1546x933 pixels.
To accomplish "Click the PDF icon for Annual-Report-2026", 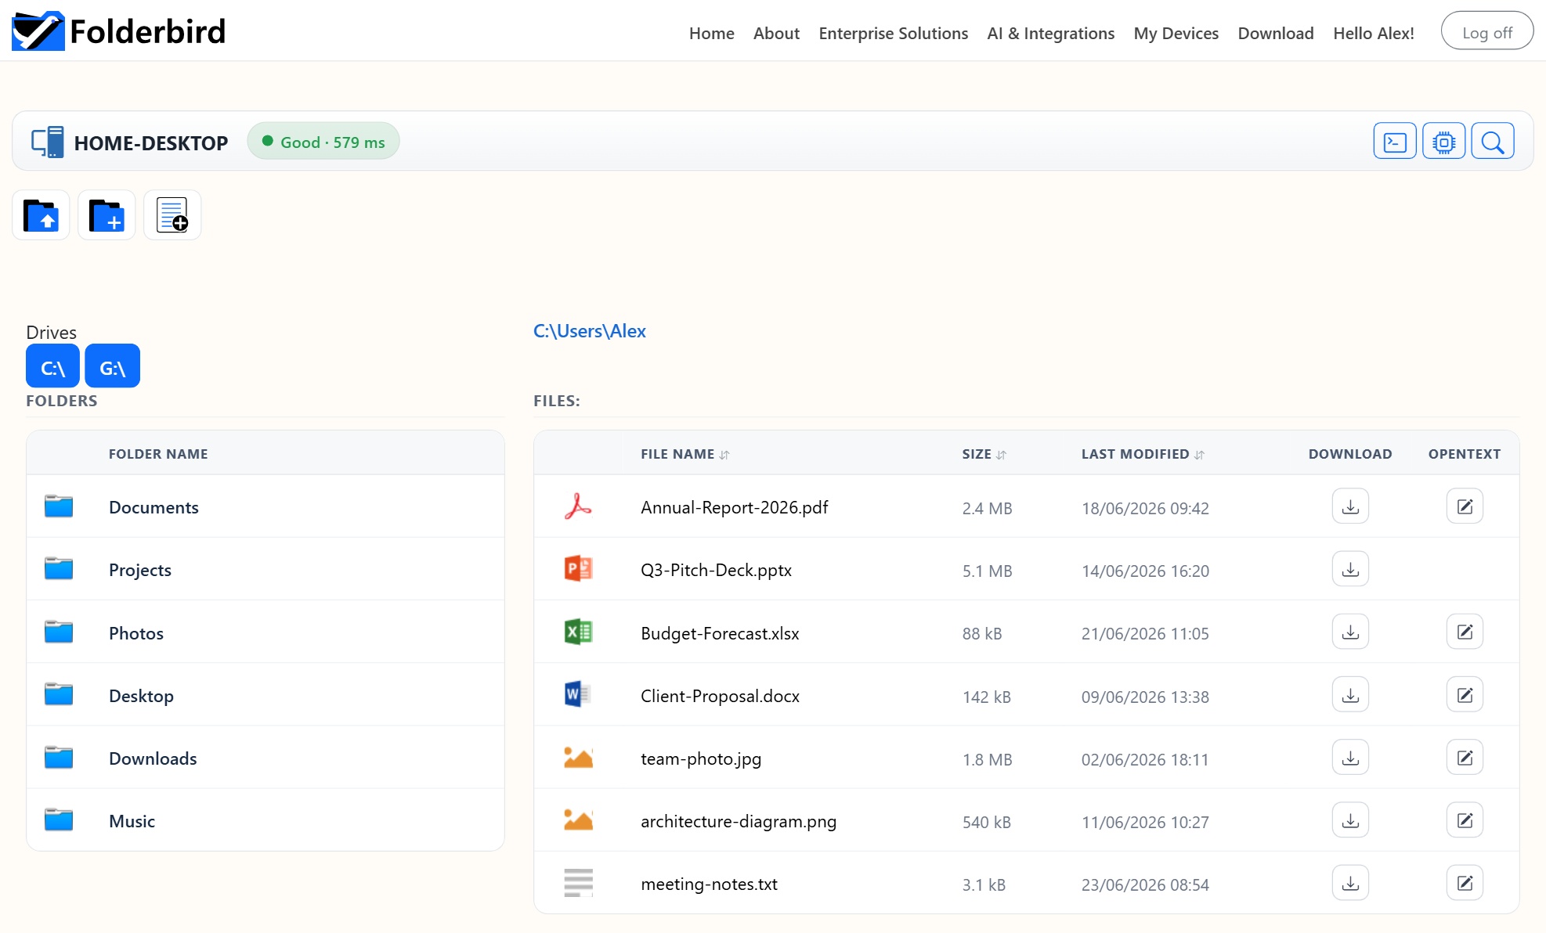I will click(578, 506).
